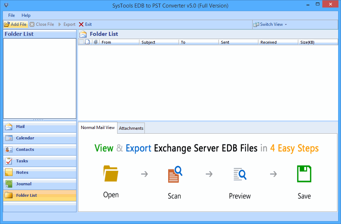Click the Tasks checkmark clipboard icon

[9, 161]
